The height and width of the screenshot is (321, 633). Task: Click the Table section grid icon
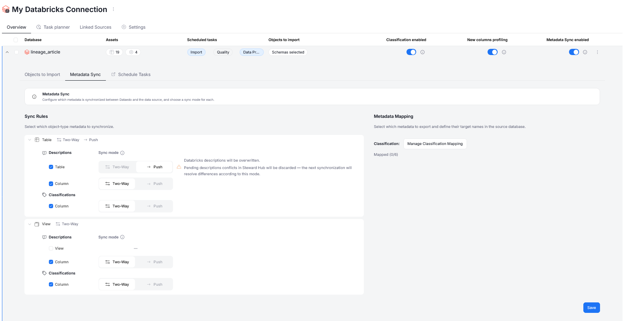click(x=37, y=140)
